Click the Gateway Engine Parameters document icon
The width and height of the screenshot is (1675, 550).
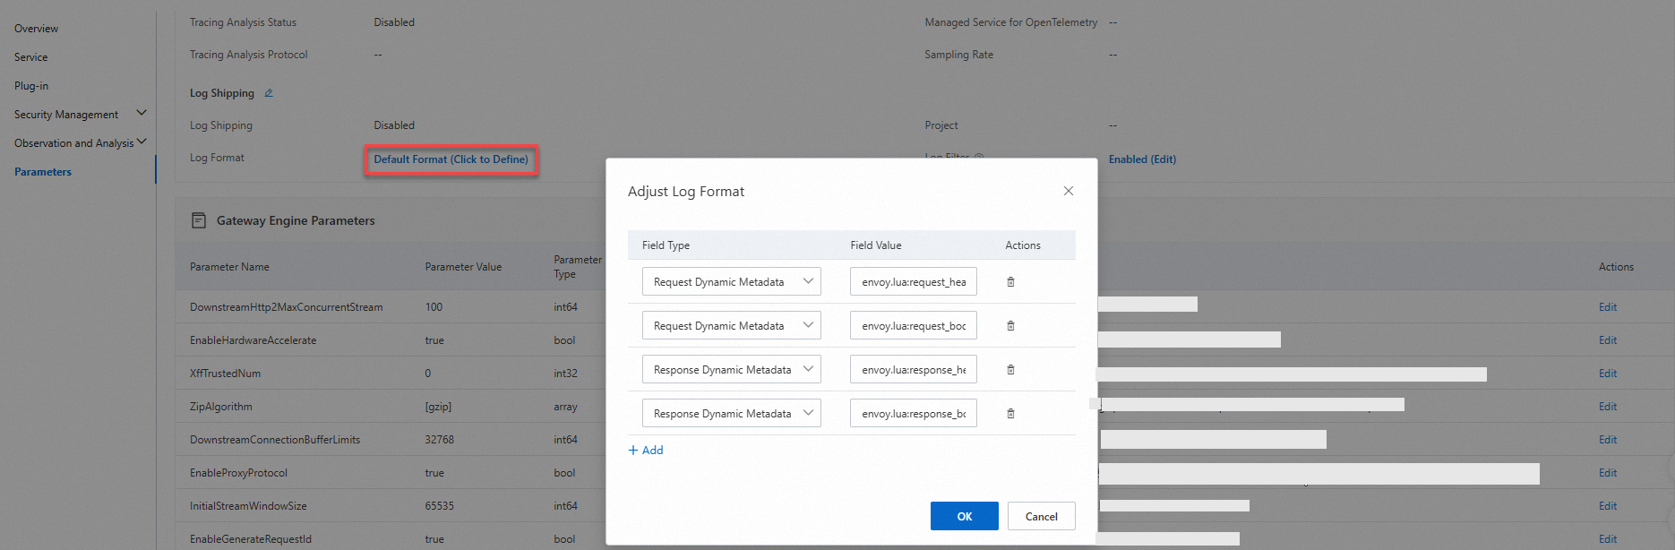point(199,220)
